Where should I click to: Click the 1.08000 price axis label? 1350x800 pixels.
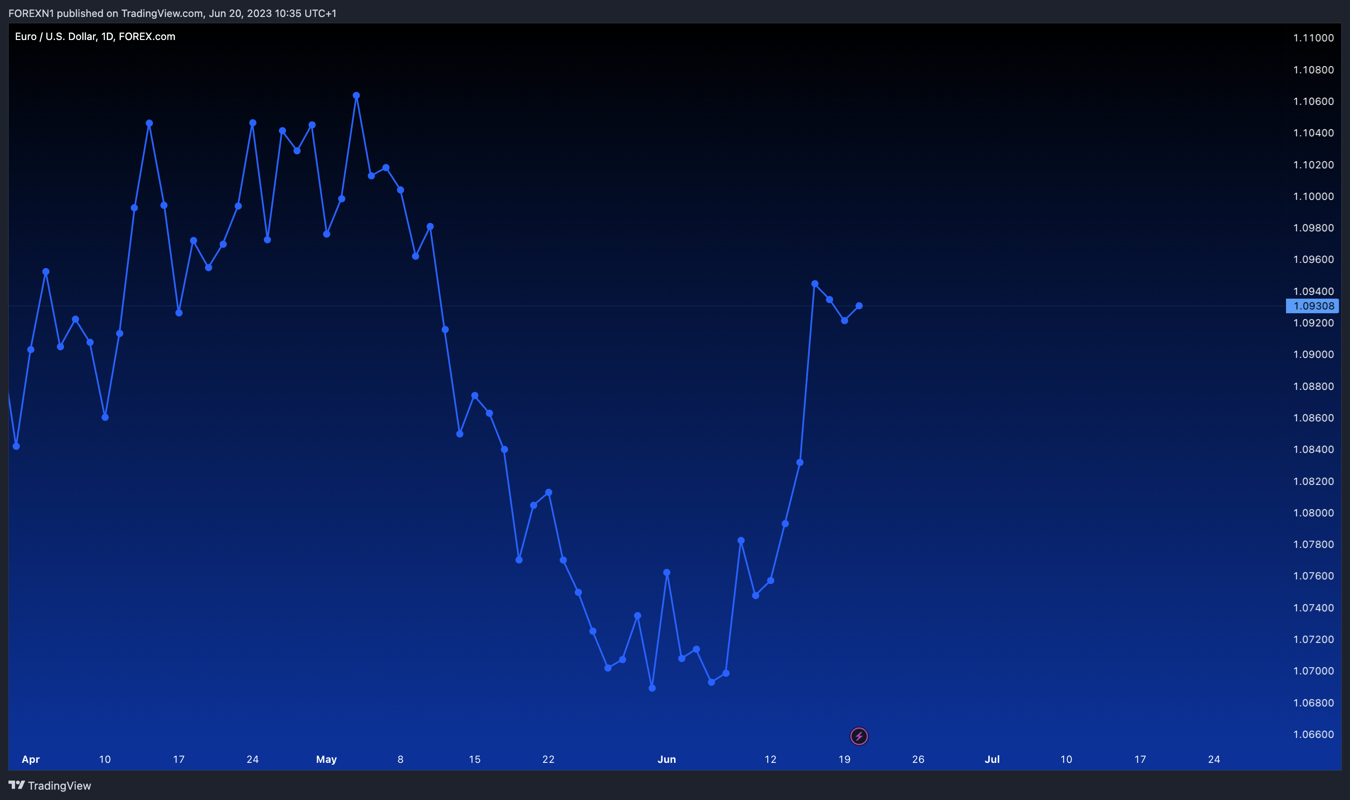click(x=1313, y=513)
